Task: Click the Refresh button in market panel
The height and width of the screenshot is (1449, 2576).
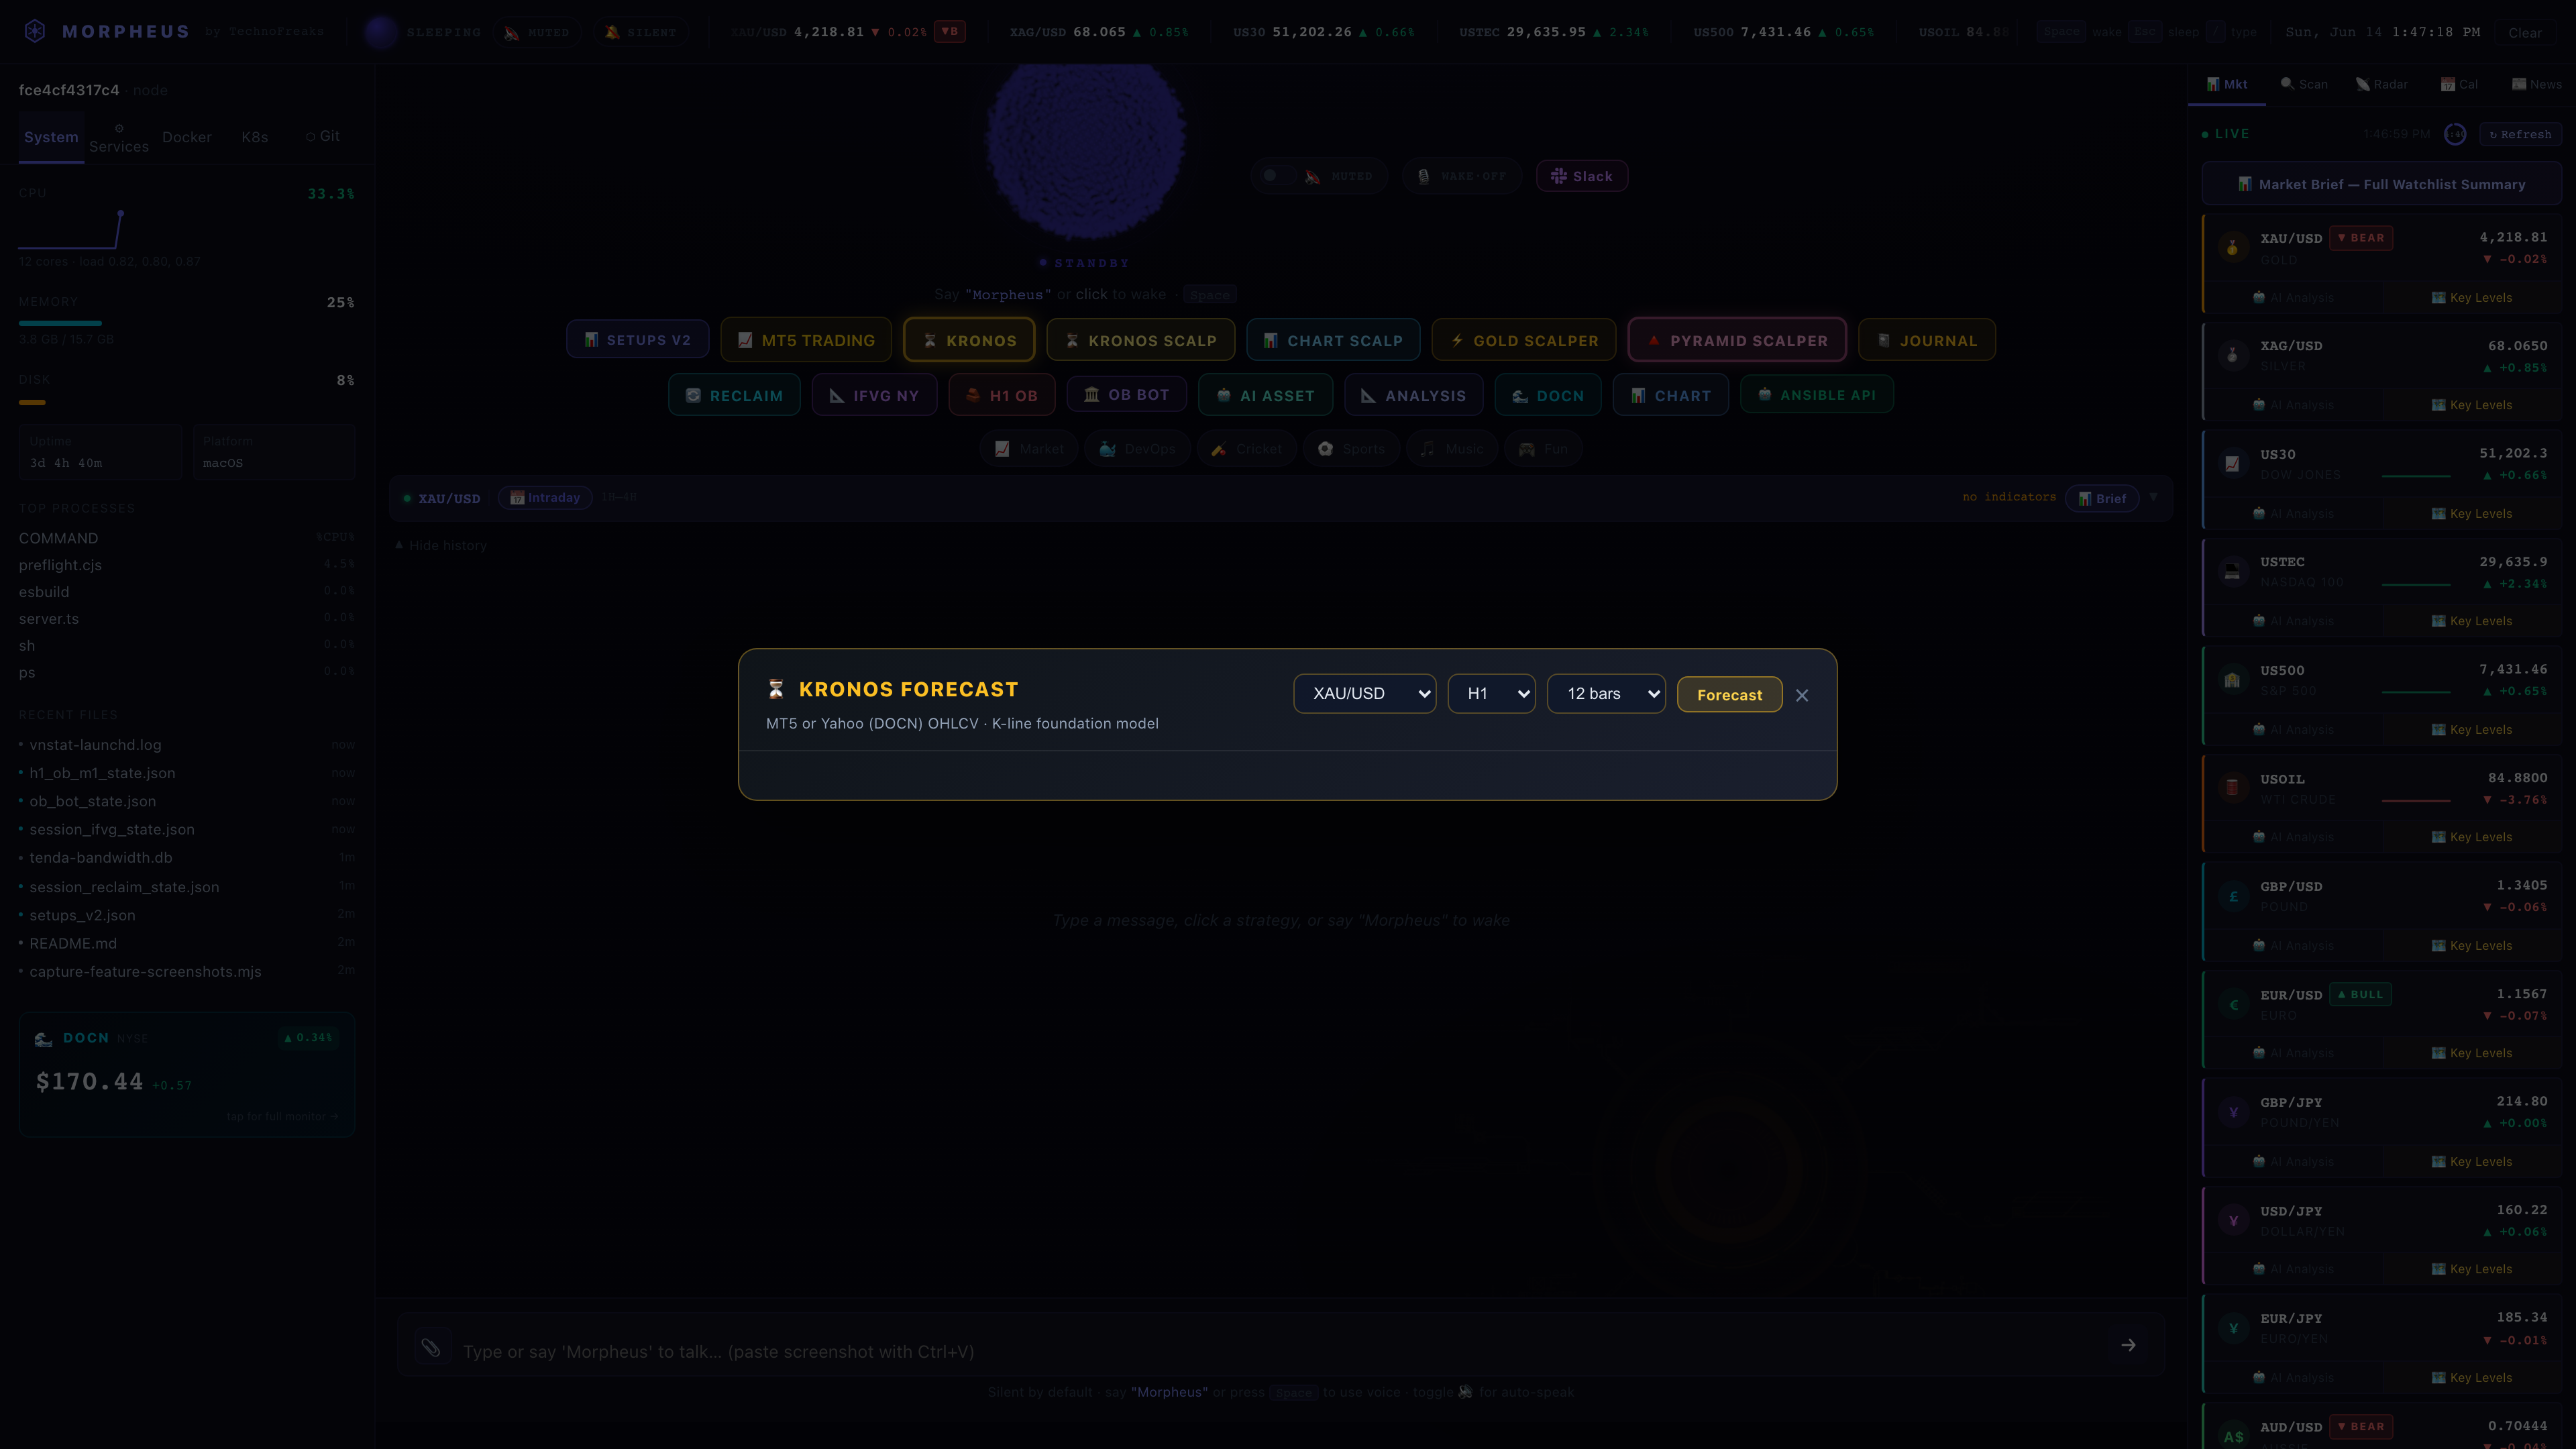Action: [2520, 134]
